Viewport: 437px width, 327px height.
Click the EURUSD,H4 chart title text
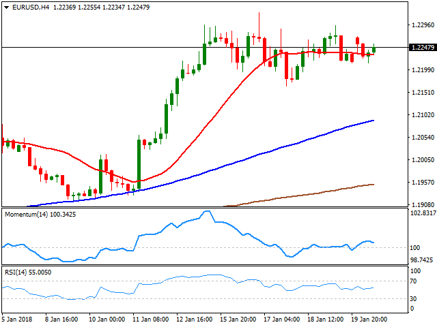pyautogui.click(x=31, y=7)
